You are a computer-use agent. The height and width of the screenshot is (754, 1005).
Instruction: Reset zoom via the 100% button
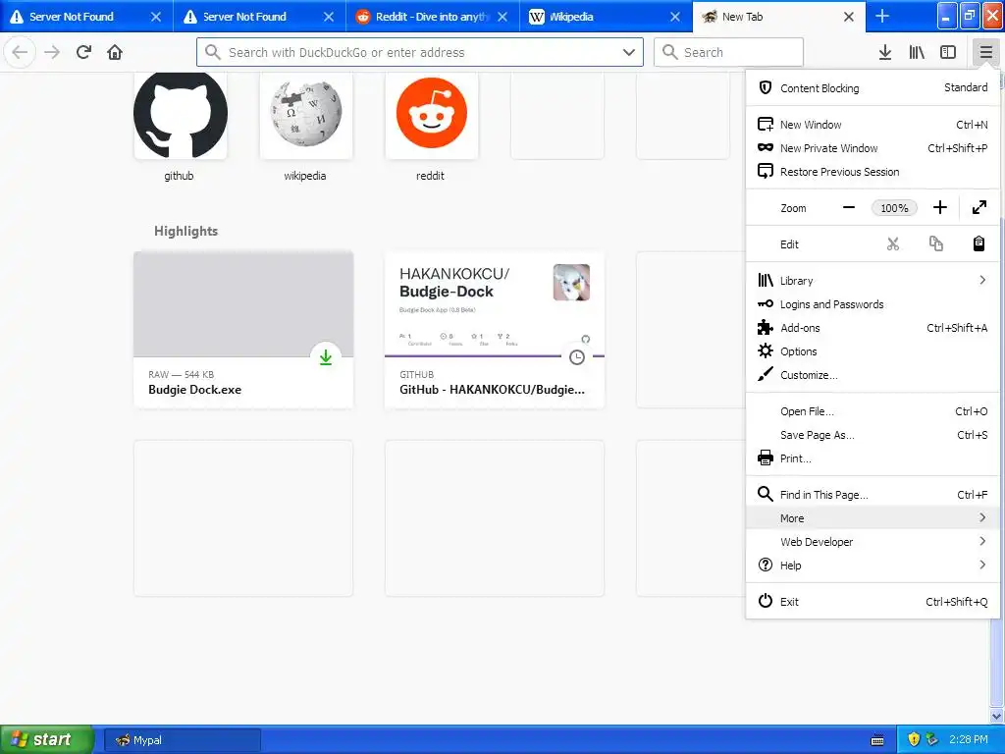click(894, 208)
